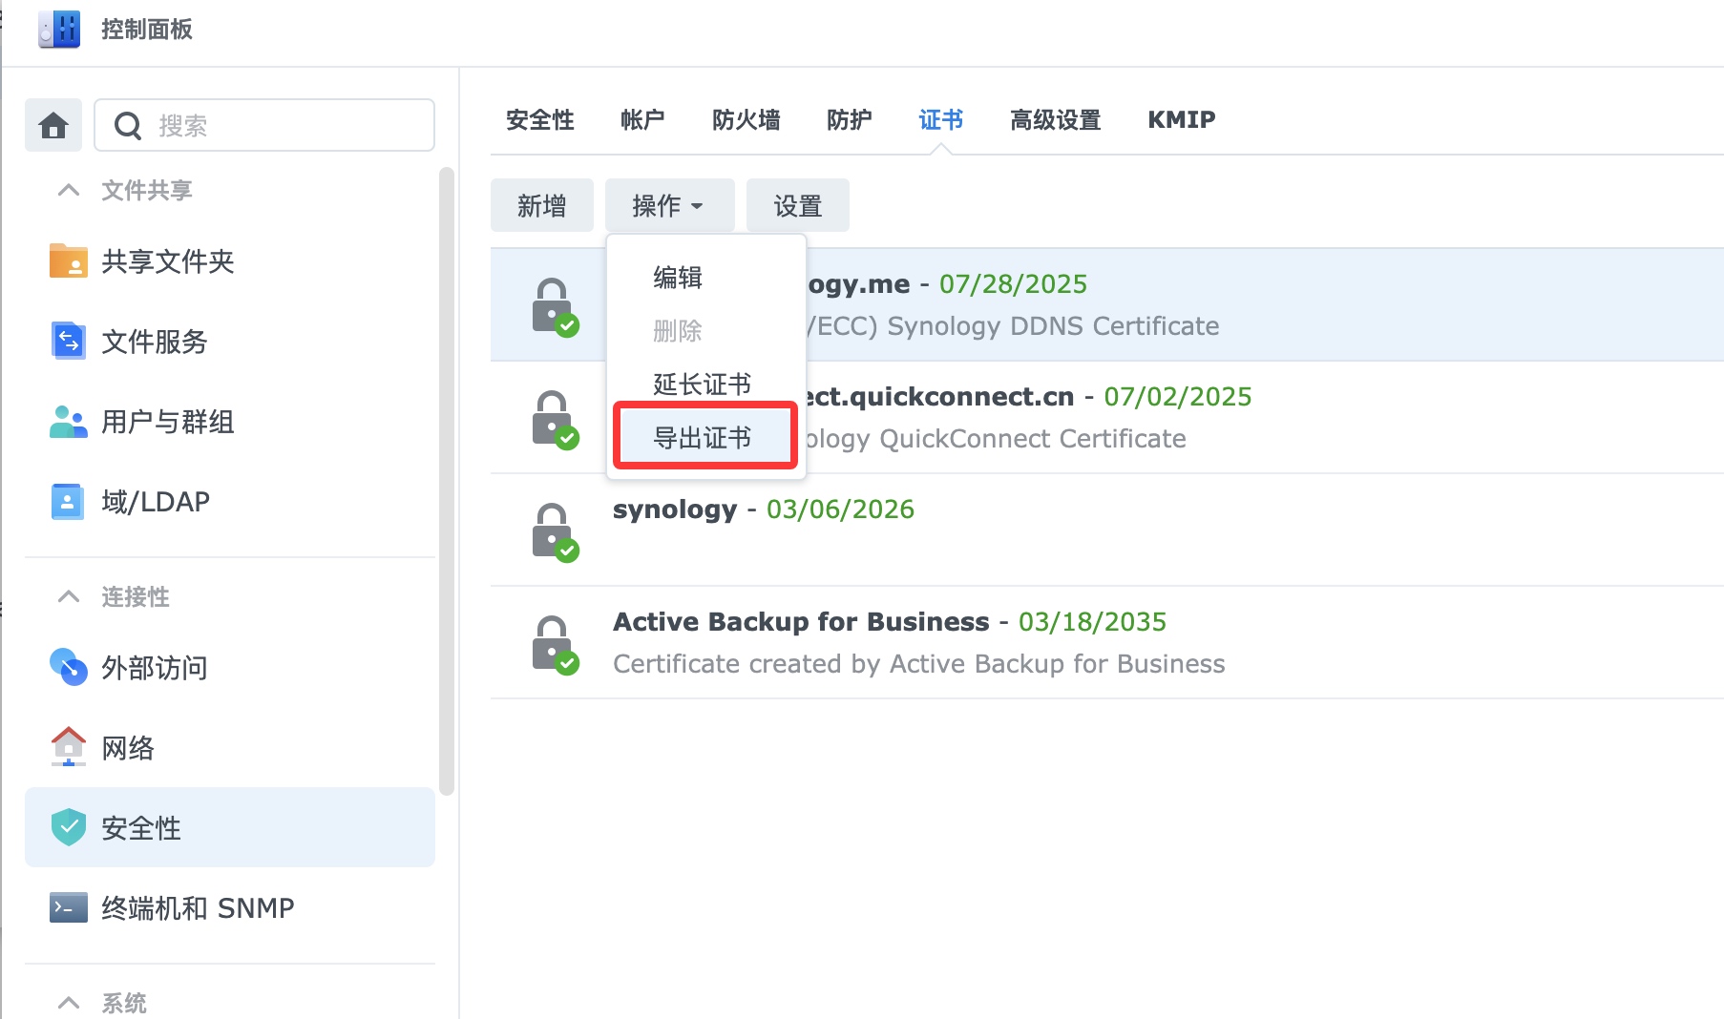Select the synology.me 07/28/2025 certificate row

point(1107,304)
